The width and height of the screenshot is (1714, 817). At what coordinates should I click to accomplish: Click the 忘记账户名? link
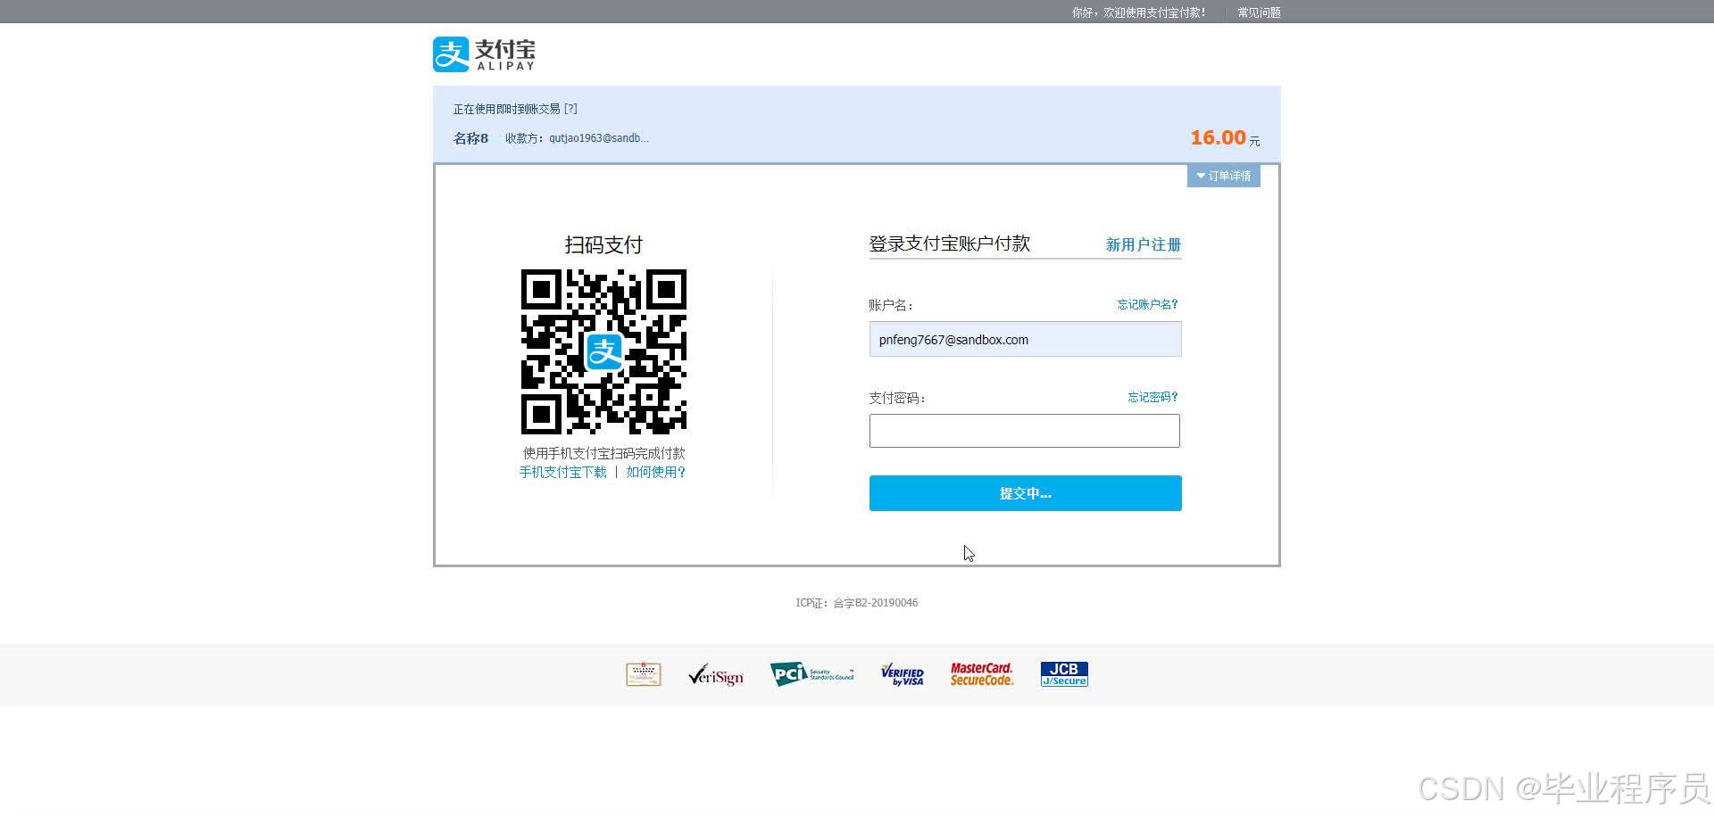coord(1147,304)
